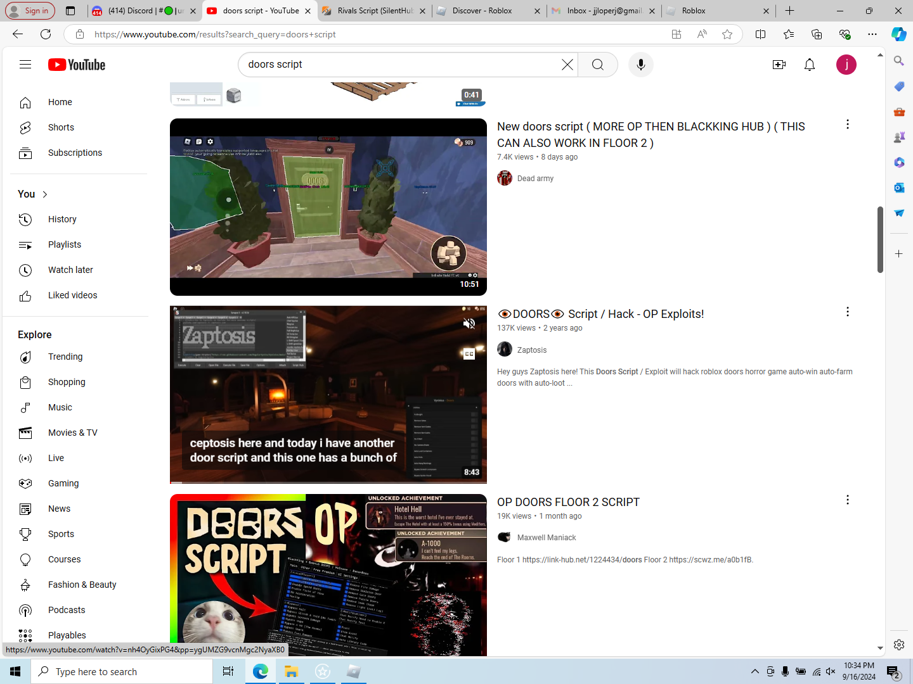The image size is (913, 684).
Task: Unmute the Zaptosis video preview
Action: tap(469, 324)
